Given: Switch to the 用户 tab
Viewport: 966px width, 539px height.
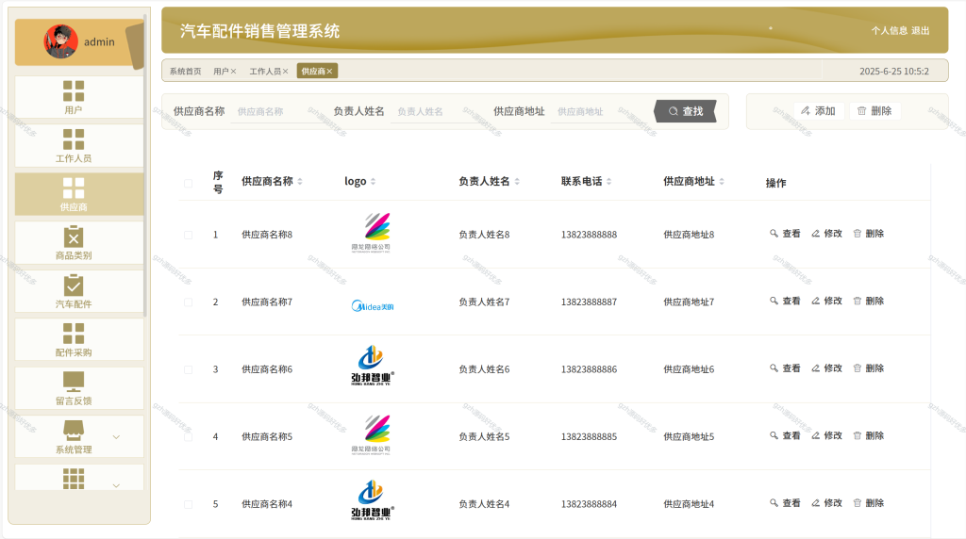Looking at the screenshot, I should click(221, 72).
